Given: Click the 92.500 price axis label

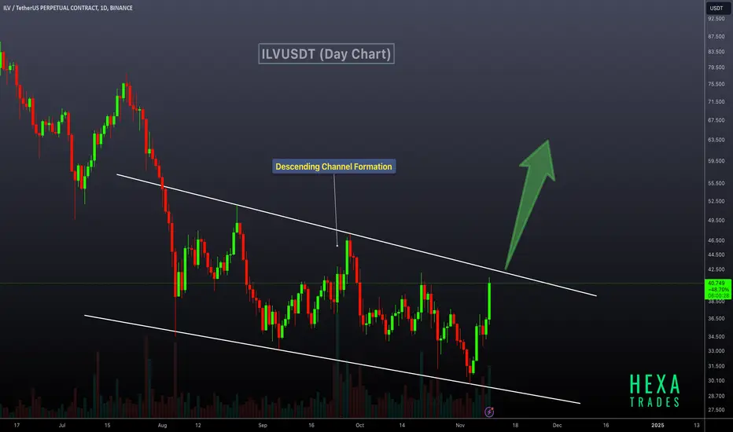Looking at the screenshot, I should click(716, 19).
